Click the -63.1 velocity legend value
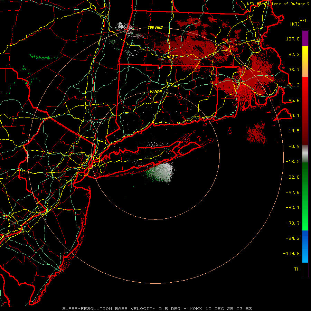Screen dimensions: 311x311 293,208
